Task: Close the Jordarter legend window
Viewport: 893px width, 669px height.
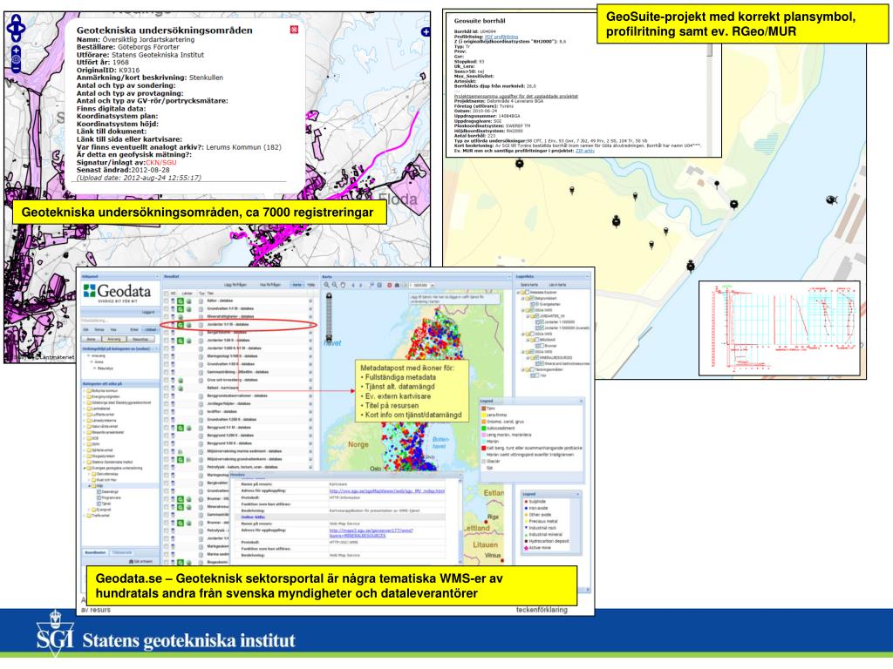Action: point(581,401)
